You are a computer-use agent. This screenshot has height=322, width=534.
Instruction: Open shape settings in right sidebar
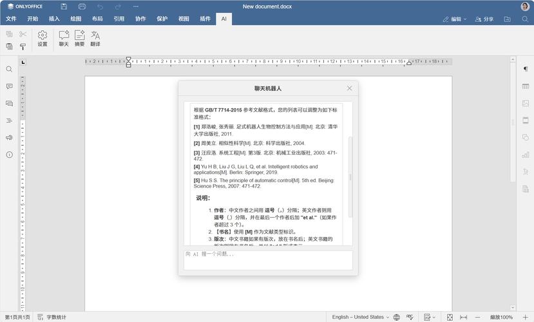[526, 138]
